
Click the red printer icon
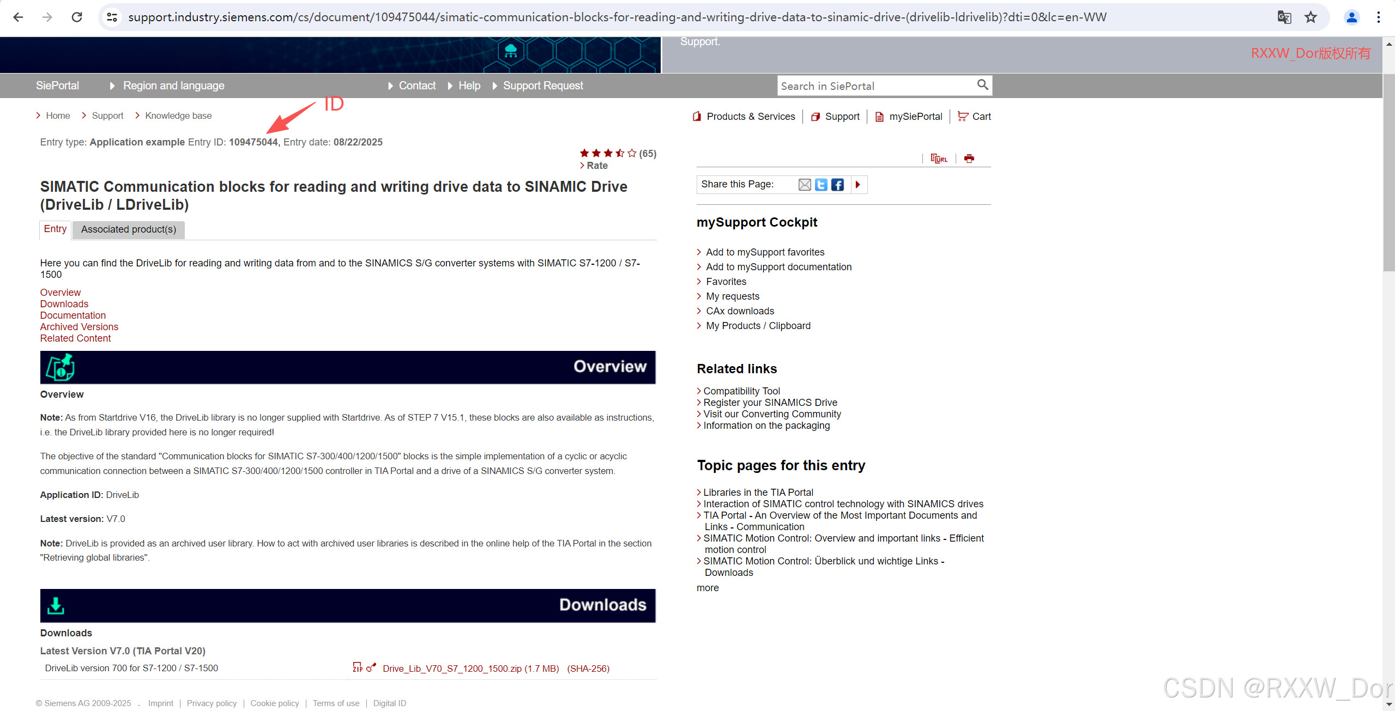(x=969, y=159)
